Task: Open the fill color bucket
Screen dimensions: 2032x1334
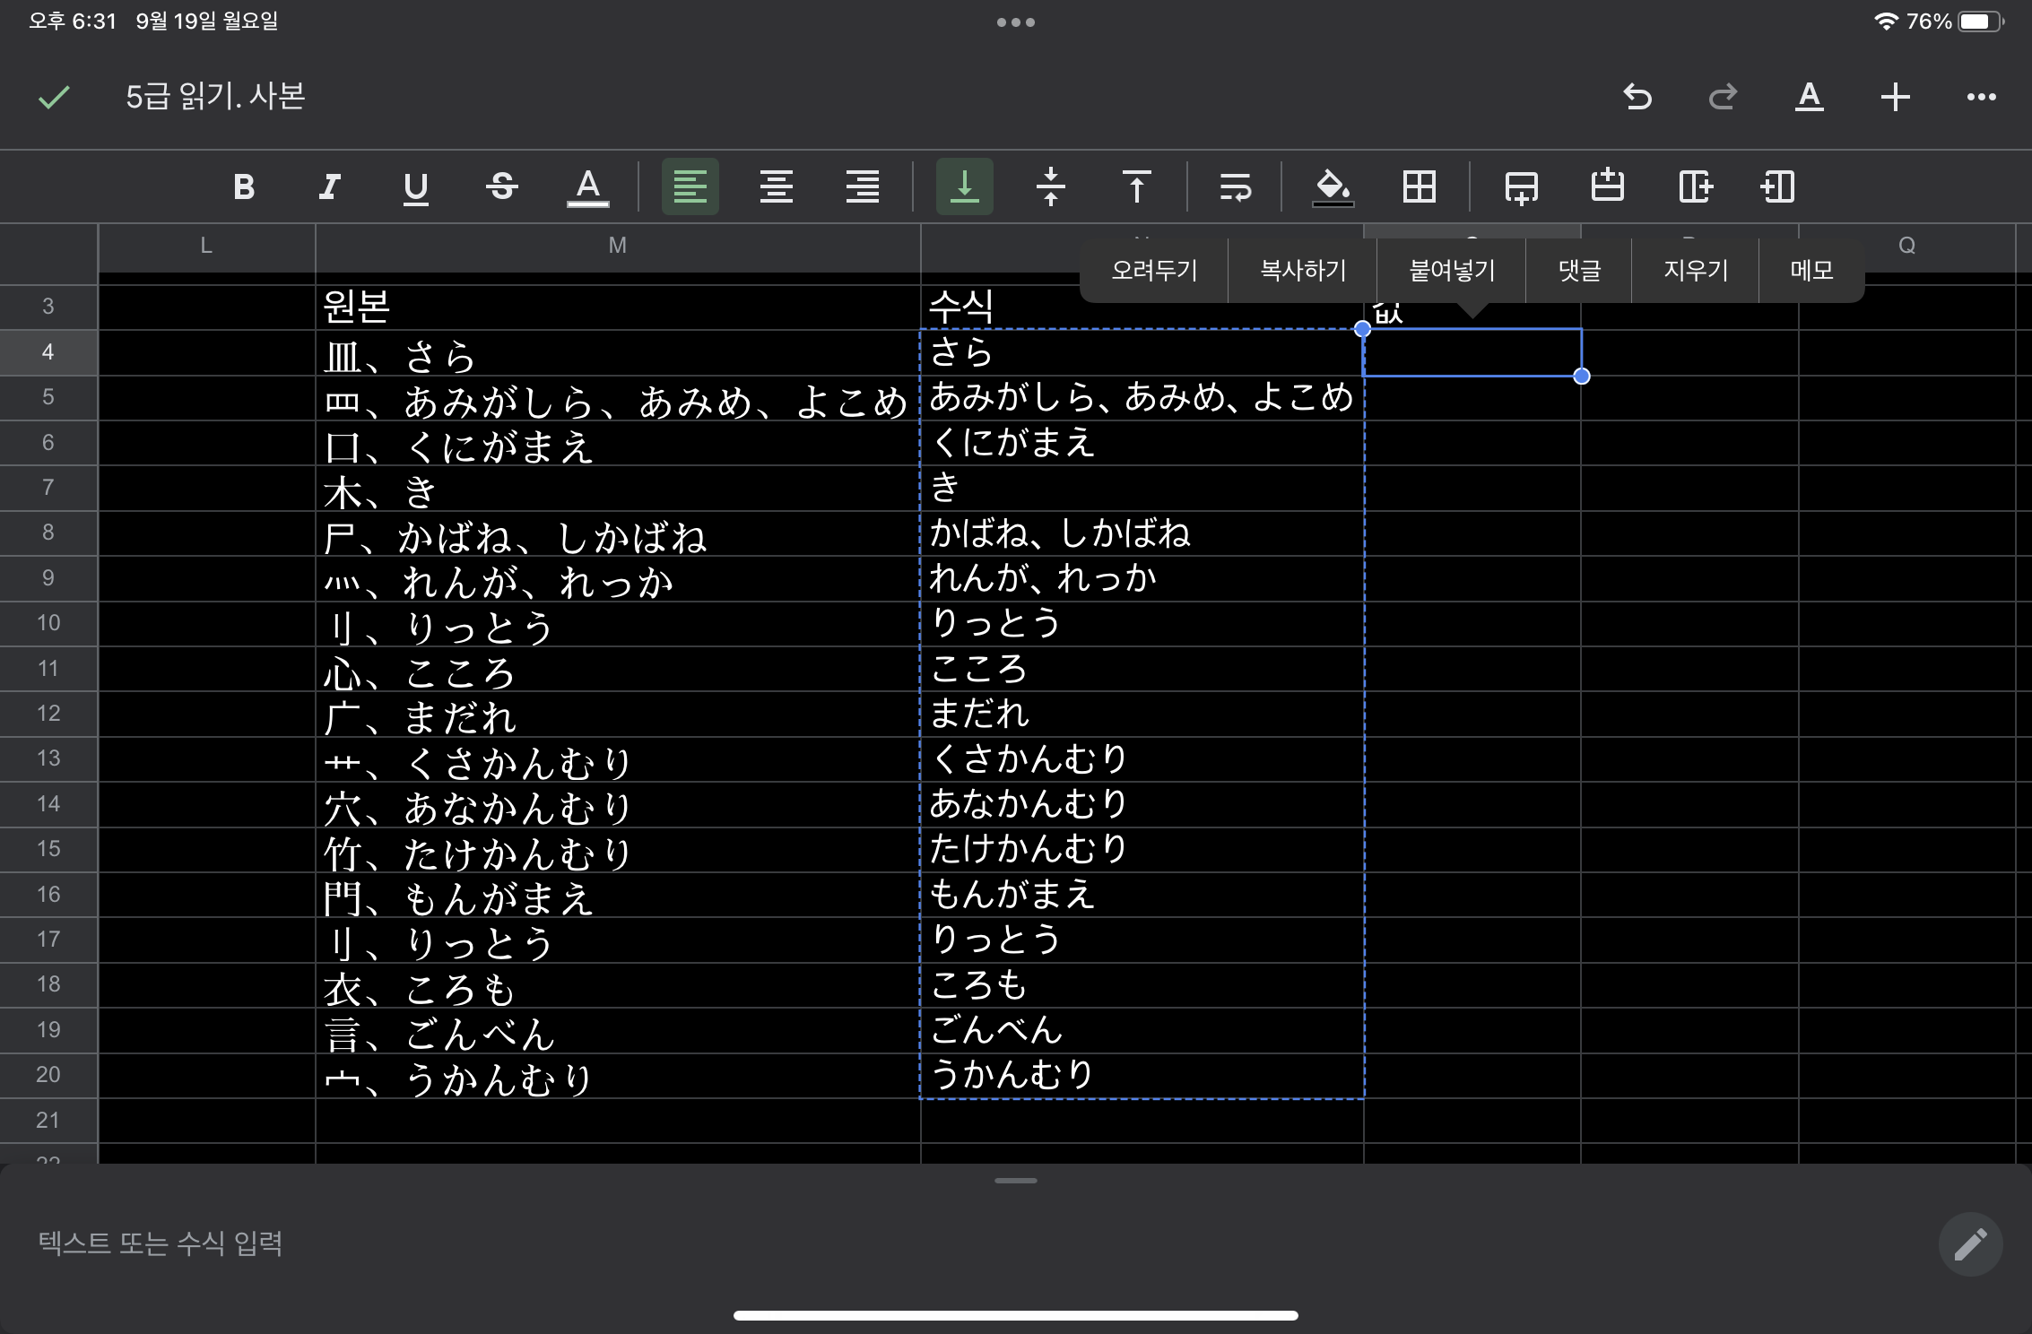Action: click(1333, 187)
